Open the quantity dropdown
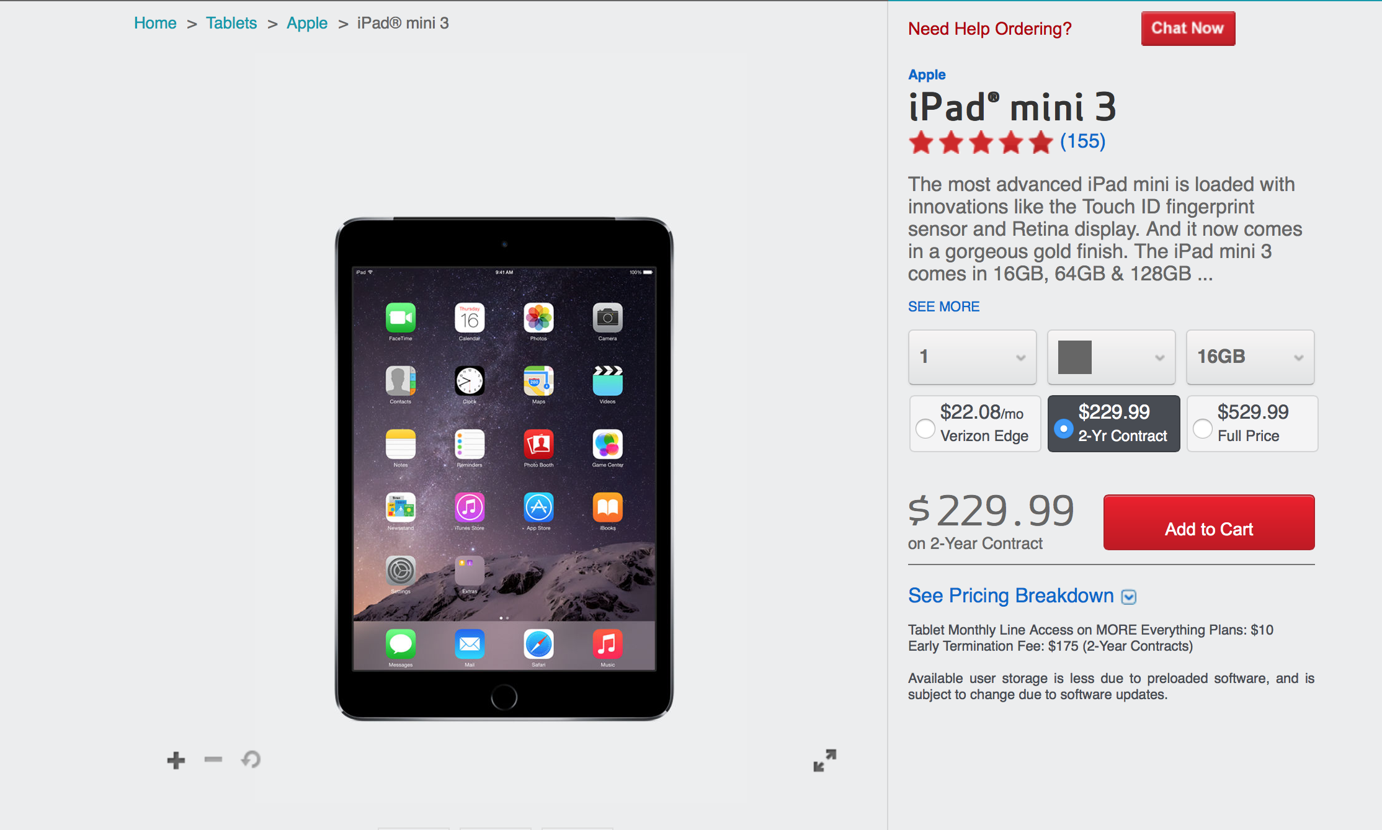Viewport: 1382px width, 830px height. tap(972, 357)
